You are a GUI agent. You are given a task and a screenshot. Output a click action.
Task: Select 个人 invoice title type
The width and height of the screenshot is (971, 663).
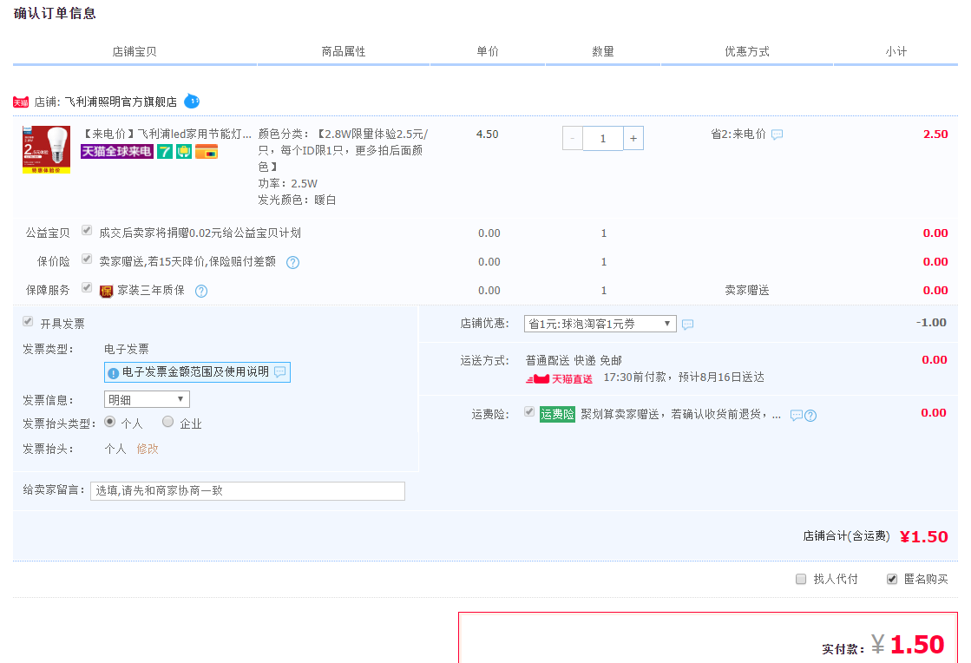click(x=109, y=422)
